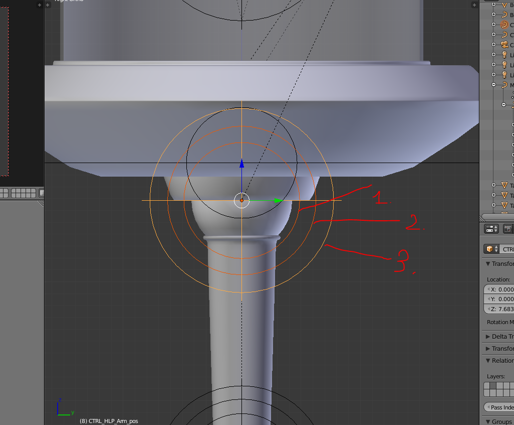Open the render camera properties tab
514x425 pixels.
point(508,229)
